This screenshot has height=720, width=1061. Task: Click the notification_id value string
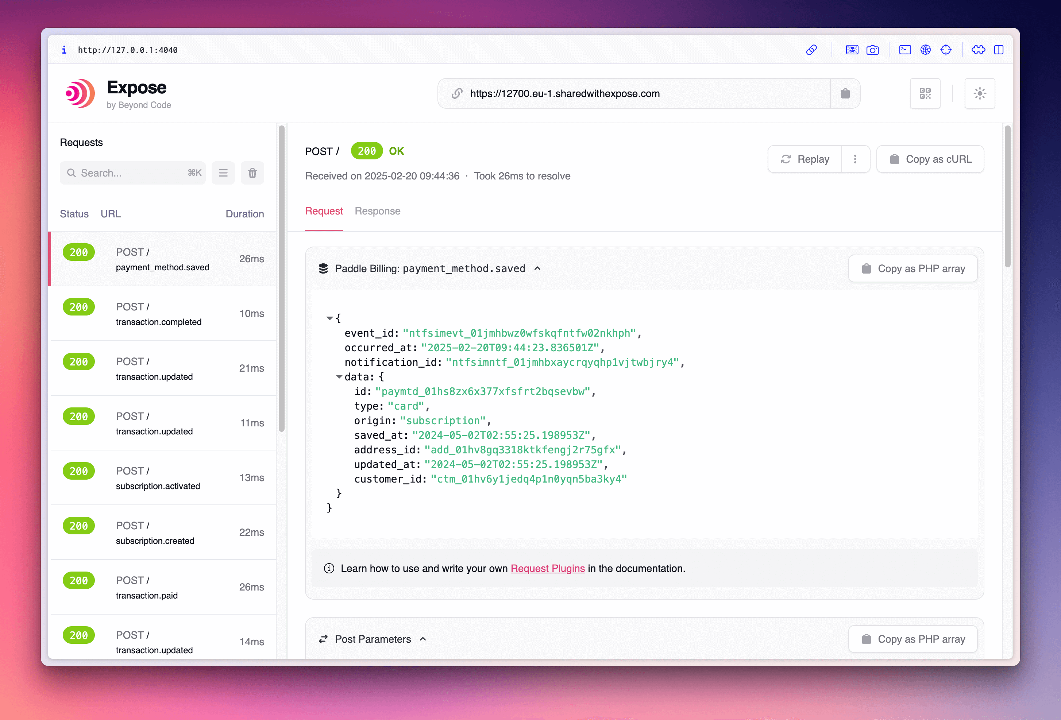click(563, 362)
